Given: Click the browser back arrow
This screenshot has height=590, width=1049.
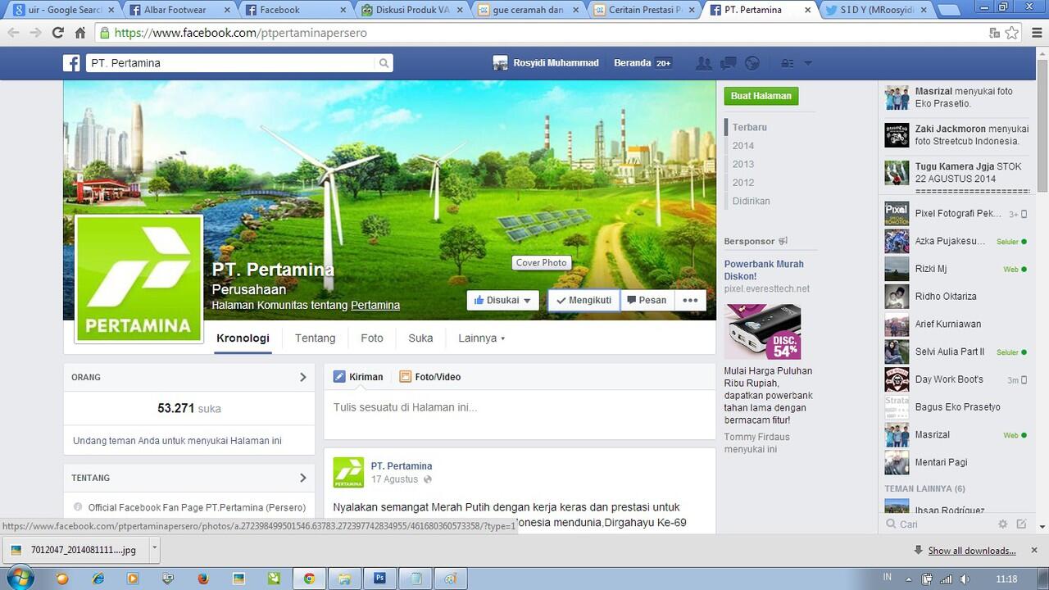Looking at the screenshot, I should pos(13,33).
